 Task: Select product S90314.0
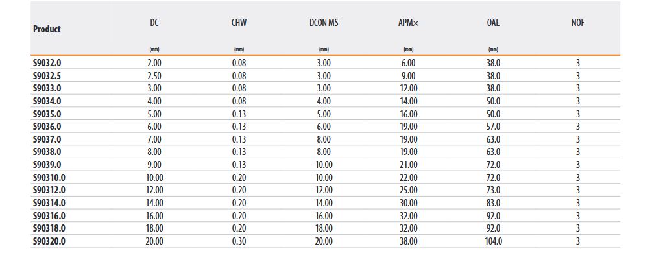(49, 202)
